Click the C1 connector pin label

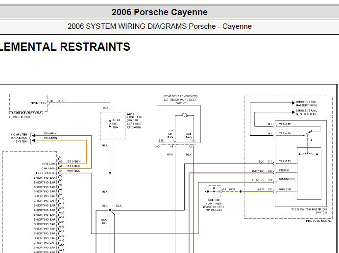point(269,161)
